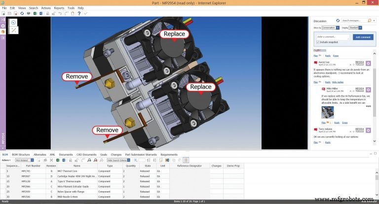The height and width of the screenshot is (204, 379).
Task: Click the Undo icon in the top toolbar
Action: pyautogui.click(x=60, y=13)
